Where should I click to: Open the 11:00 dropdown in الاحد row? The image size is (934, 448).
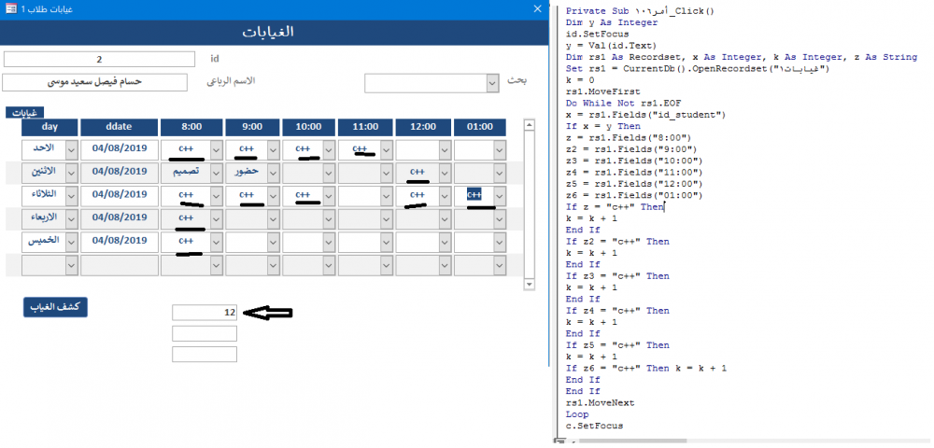pyautogui.click(x=387, y=149)
